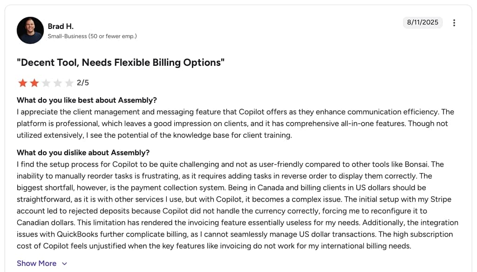Click the 2/5 rating score text
This screenshot has width=477, height=272.
tap(83, 83)
